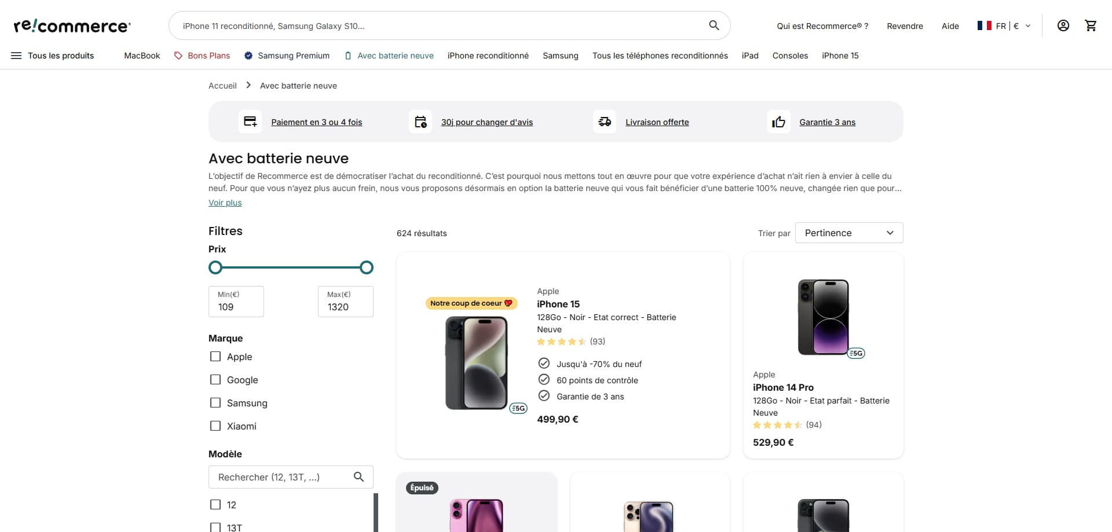Image resolution: width=1112 pixels, height=532 pixels.
Task: Check the 12 model filter
Action: click(x=215, y=505)
